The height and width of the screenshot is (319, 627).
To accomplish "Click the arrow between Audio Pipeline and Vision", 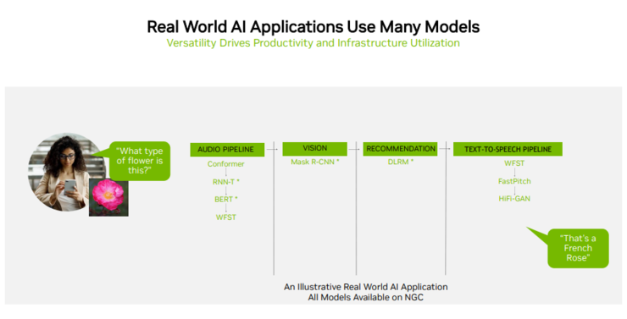I will click(x=272, y=149).
